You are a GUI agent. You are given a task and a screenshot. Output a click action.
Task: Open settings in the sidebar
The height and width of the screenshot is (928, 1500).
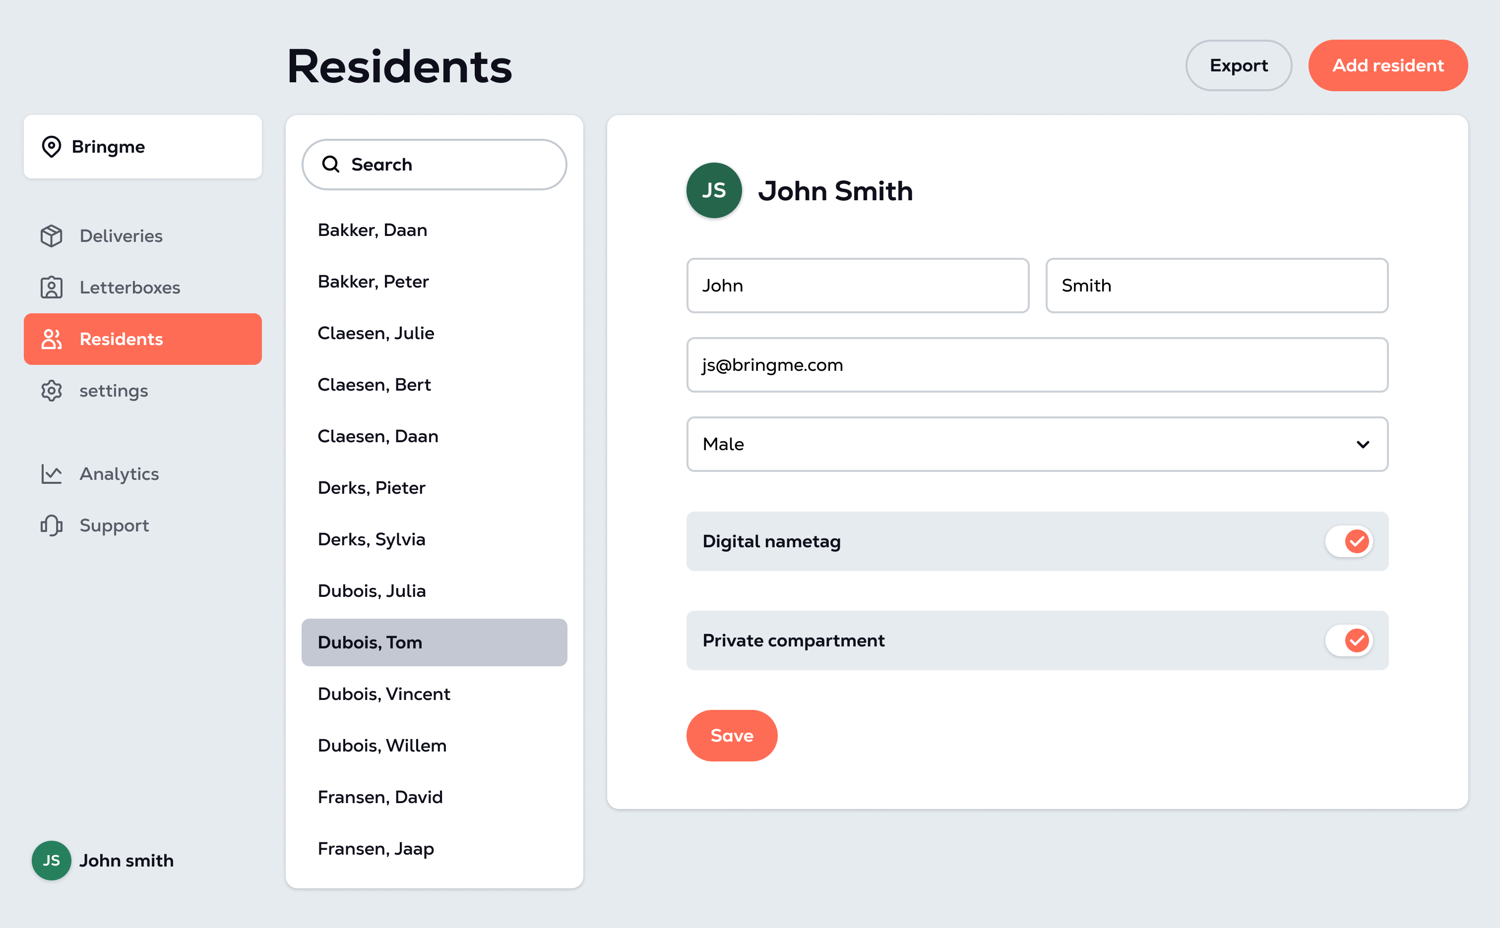pos(142,390)
